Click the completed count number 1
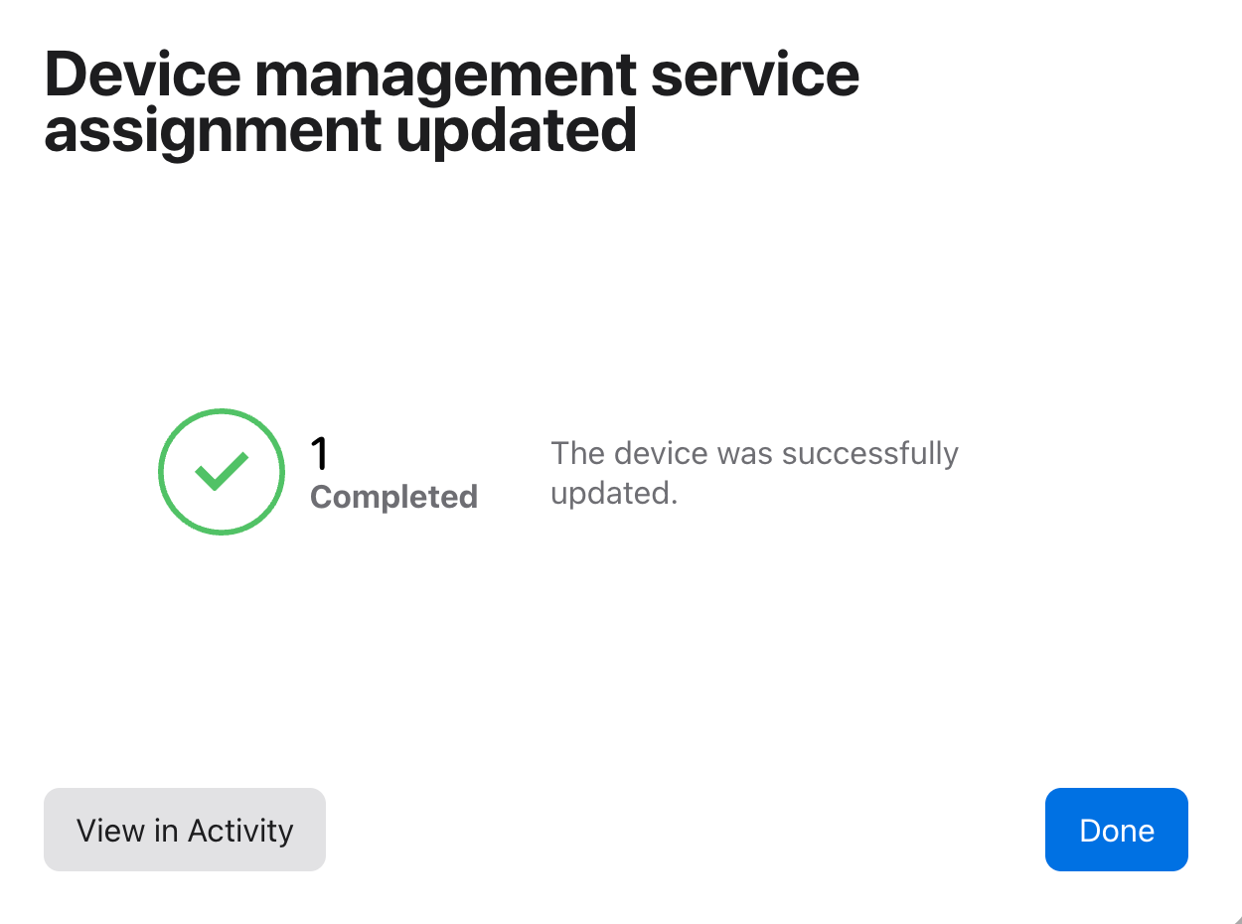The width and height of the screenshot is (1242, 924). pos(319,454)
